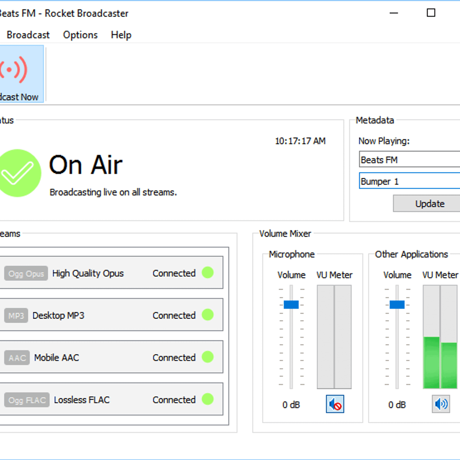Click the Microphone 0 dB value

click(x=291, y=405)
